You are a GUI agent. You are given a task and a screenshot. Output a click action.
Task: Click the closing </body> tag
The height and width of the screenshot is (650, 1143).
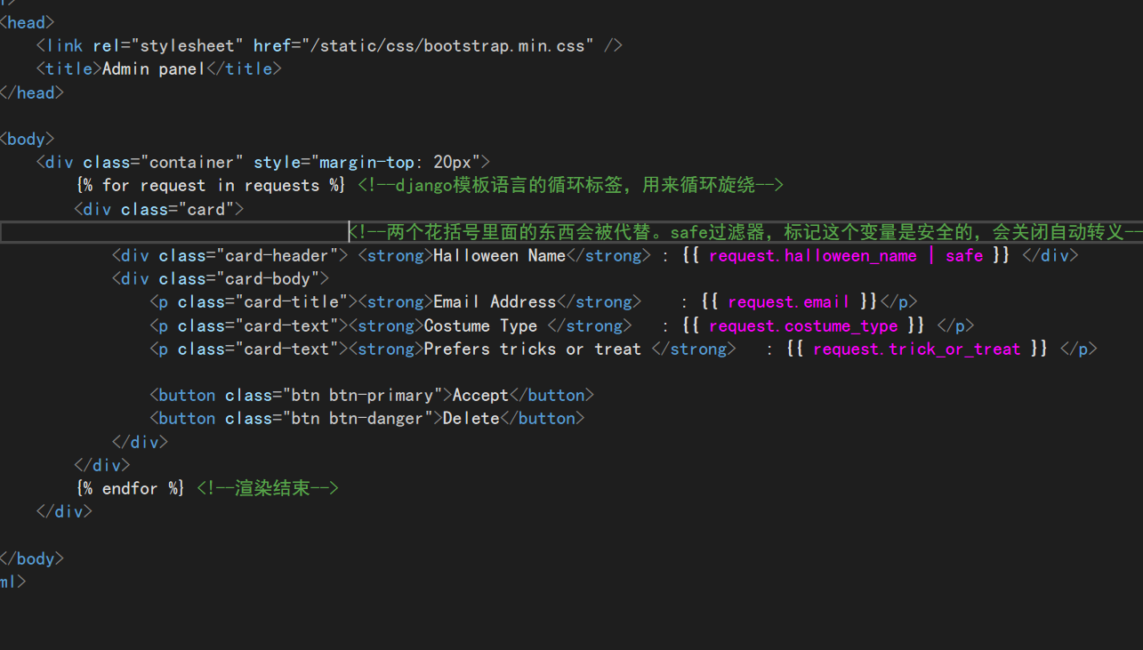pos(32,558)
